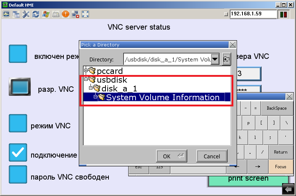The image size is (296, 196).
Task: Click the Focus key on virtual keyboard
Action: point(281,167)
